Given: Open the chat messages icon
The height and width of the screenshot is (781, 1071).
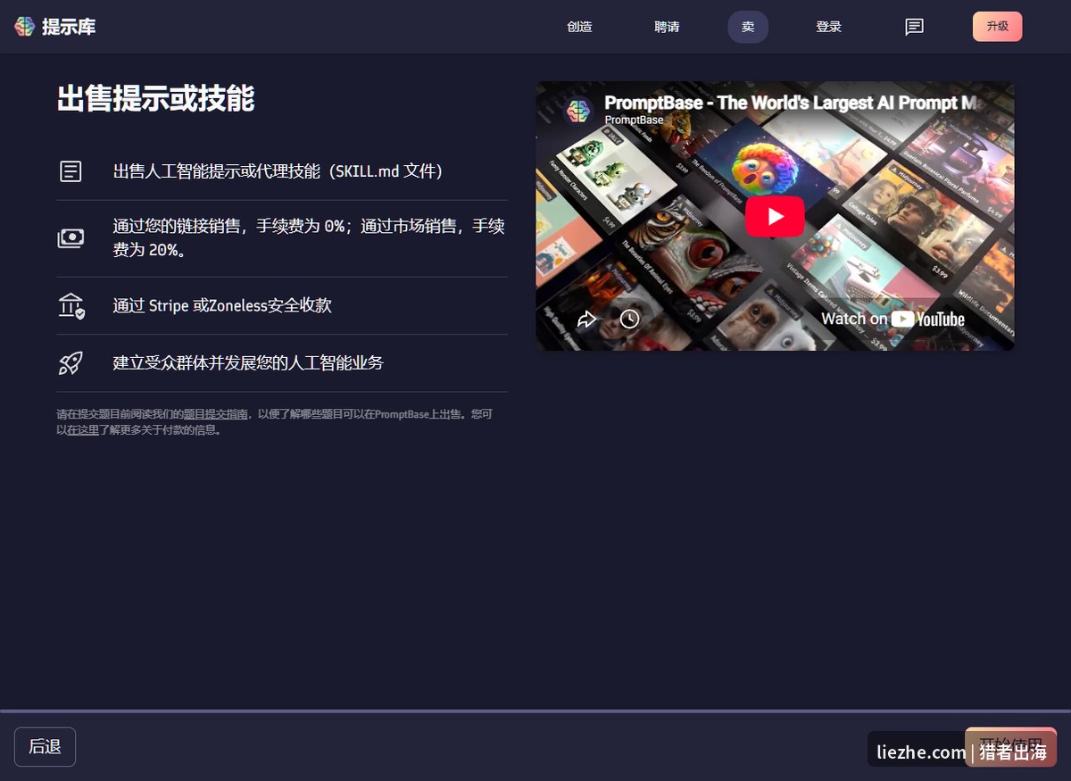Looking at the screenshot, I should [x=914, y=27].
